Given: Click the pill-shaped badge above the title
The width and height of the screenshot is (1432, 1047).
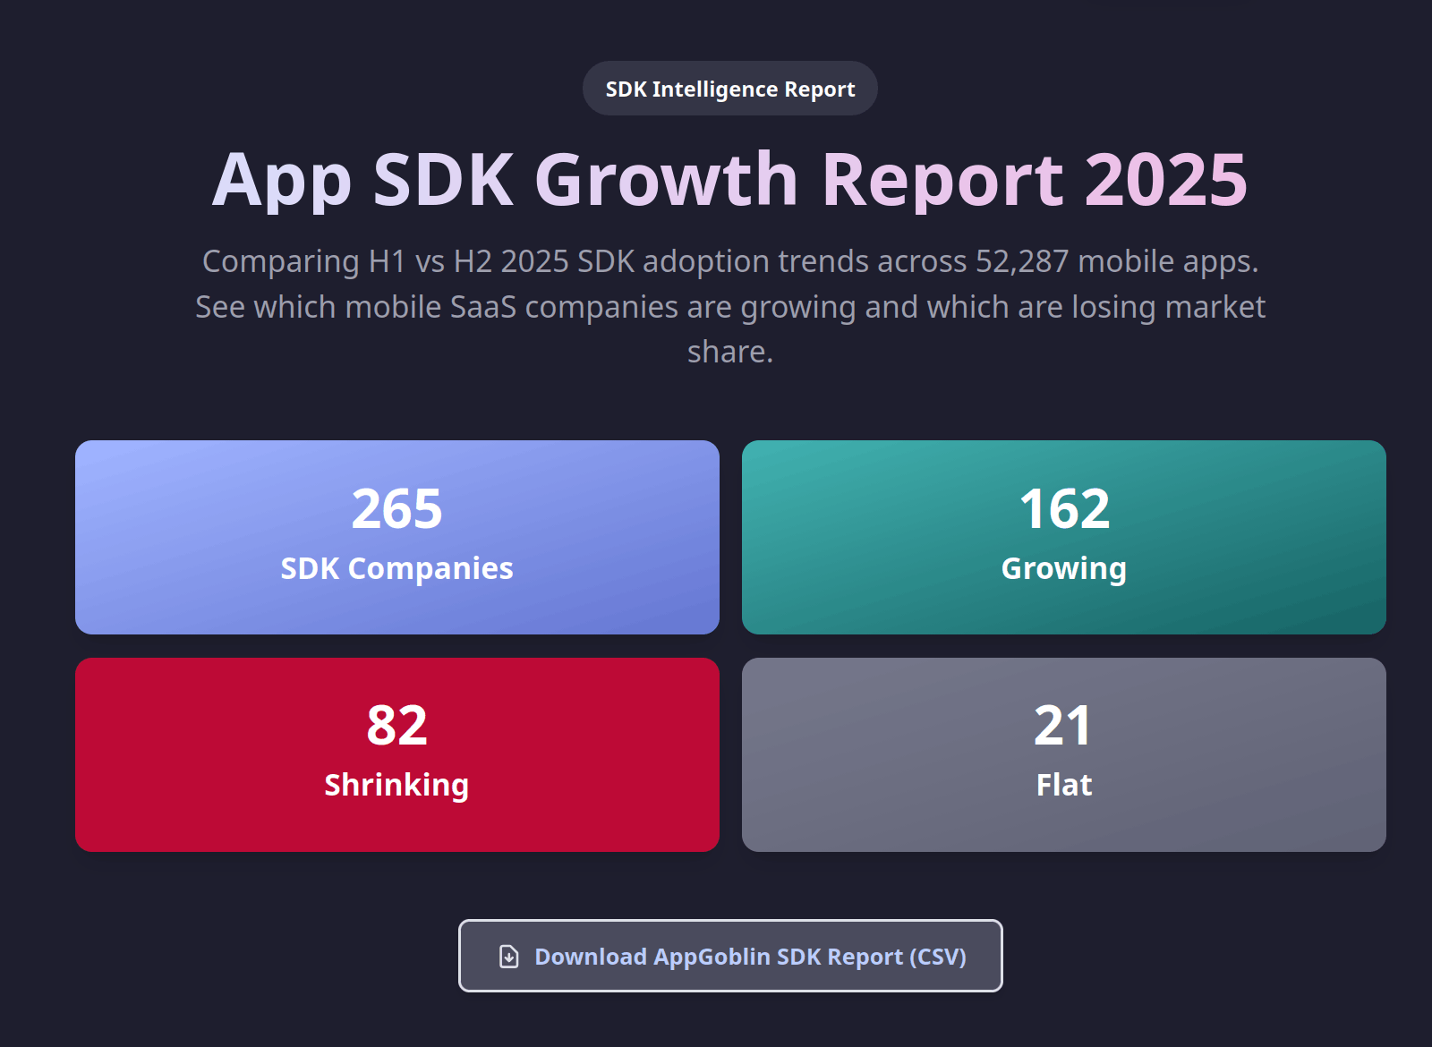Looking at the screenshot, I should (729, 88).
